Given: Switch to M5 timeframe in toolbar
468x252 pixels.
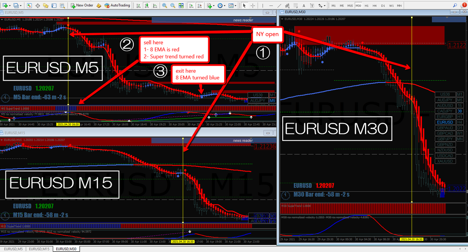Looking at the screenshot, I should coord(342,5).
